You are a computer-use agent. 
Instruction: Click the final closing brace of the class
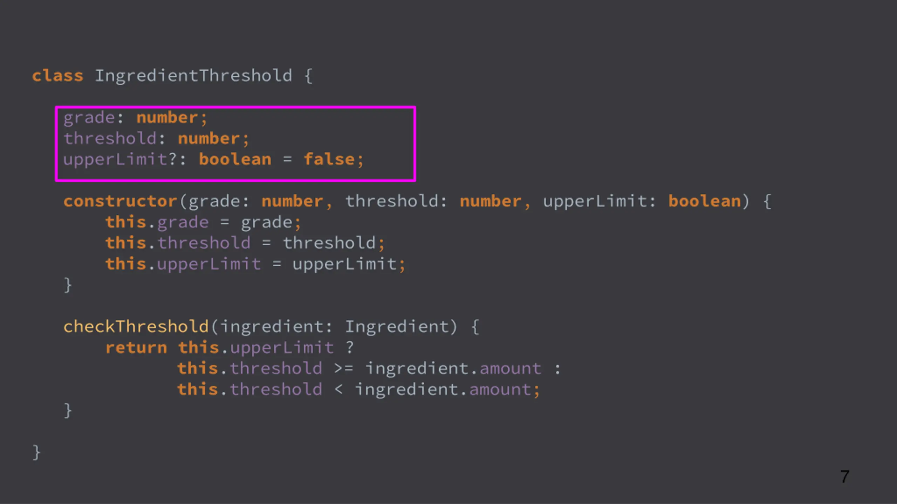tap(36, 452)
